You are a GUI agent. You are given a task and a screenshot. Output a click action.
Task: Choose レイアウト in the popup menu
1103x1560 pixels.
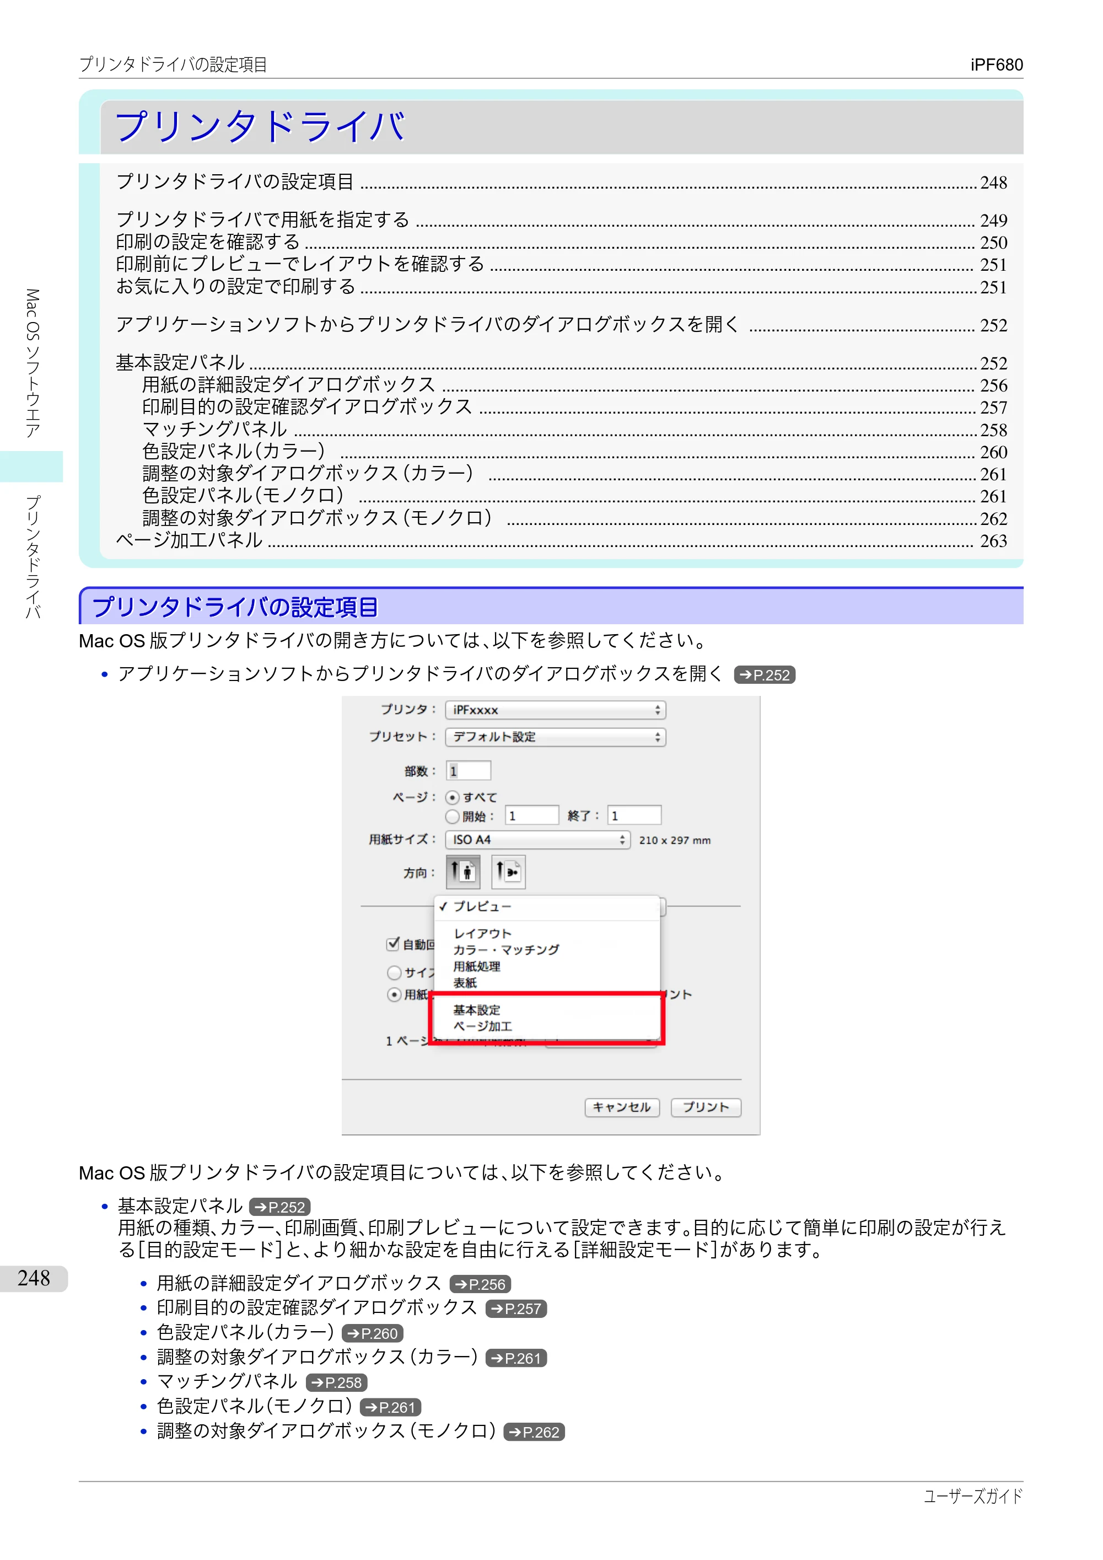click(x=547, y=934)
